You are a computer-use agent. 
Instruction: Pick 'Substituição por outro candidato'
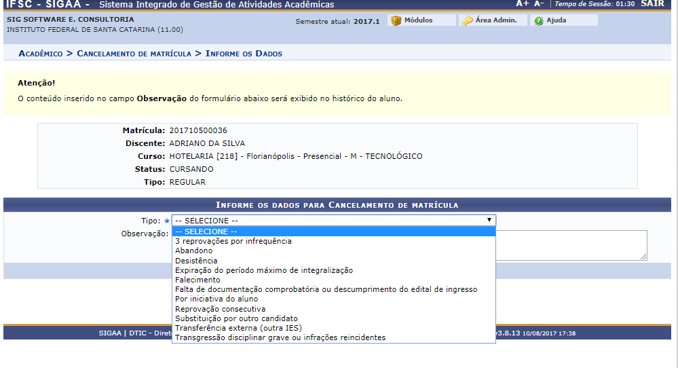[236, 318]
